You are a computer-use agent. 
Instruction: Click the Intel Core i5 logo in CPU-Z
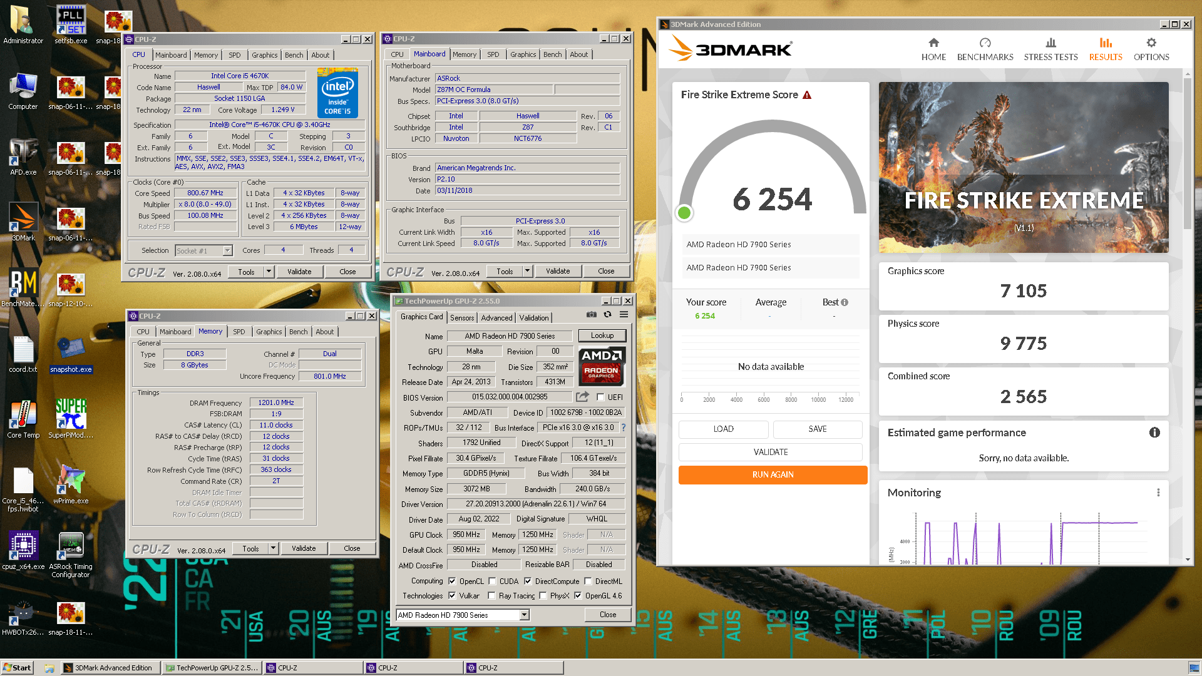[x=337, y=93]
